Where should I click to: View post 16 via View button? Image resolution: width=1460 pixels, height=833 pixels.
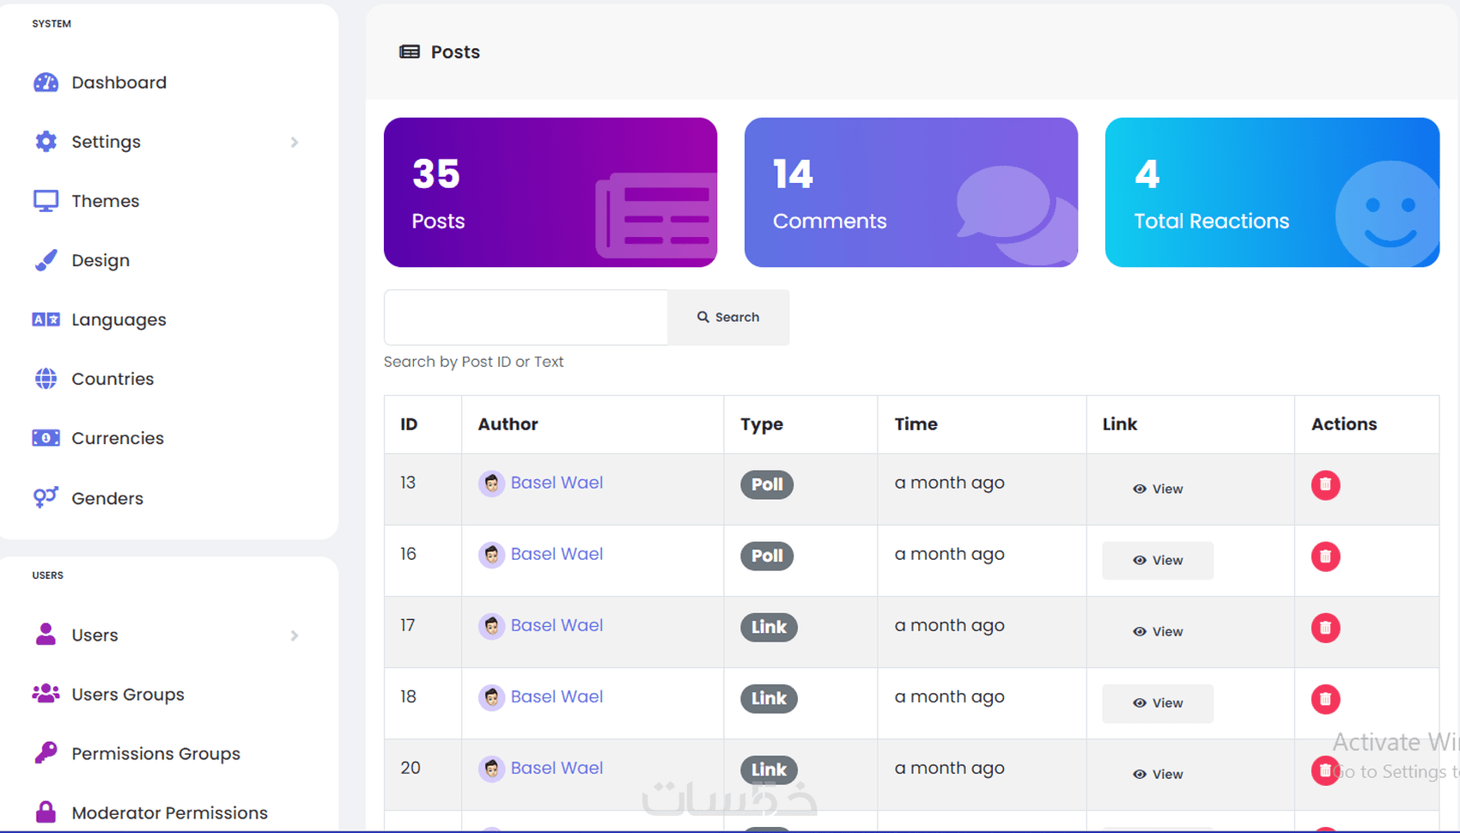[1158, 560]
